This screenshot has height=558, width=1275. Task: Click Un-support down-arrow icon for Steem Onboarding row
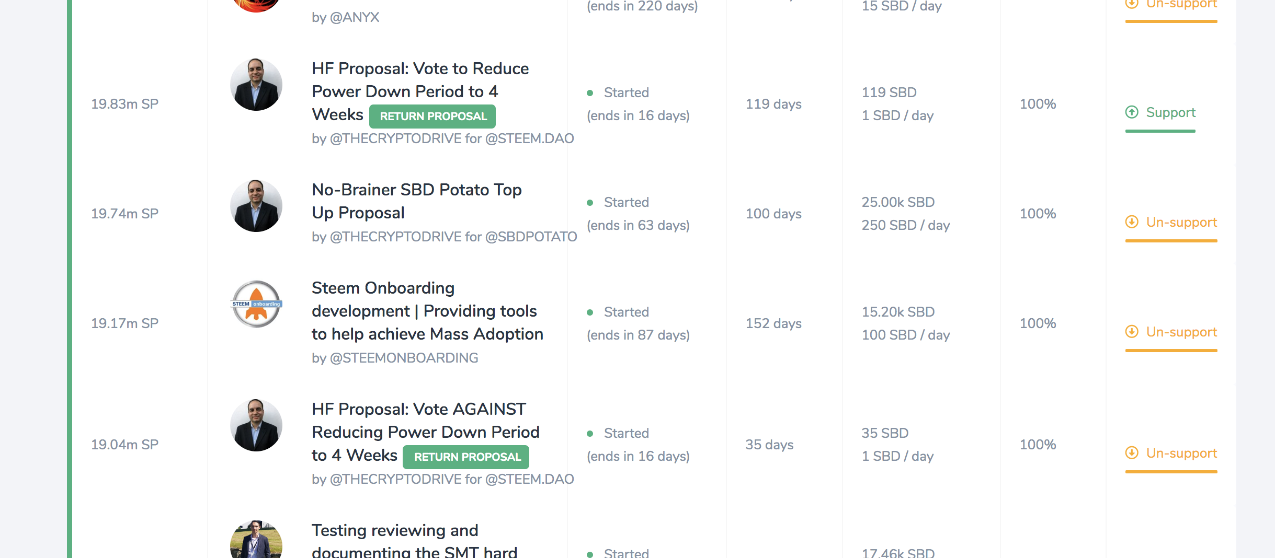pyautogui.click(x=1132, y=332)
